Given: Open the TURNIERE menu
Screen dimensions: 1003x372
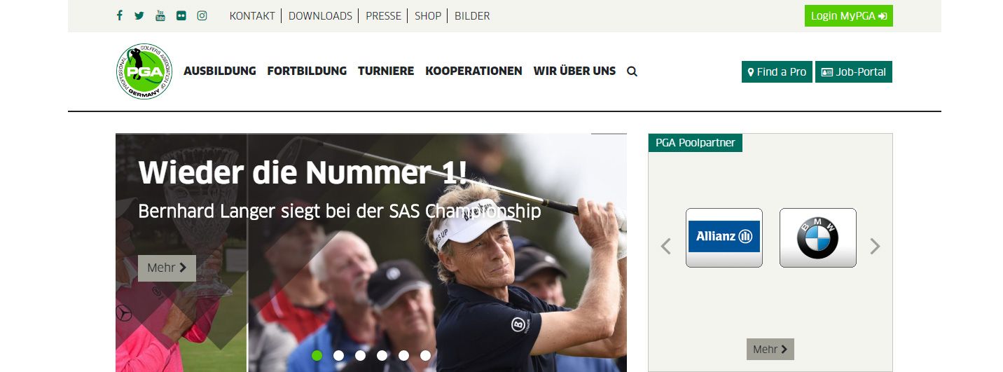Looking at the screenshot, I should click(386, 71).
